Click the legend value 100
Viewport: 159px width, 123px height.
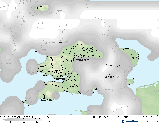pyautogui.click(x=48, y=122)
